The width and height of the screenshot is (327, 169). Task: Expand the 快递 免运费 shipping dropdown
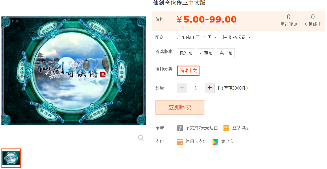pyautogui.click(x=237, y=38)
